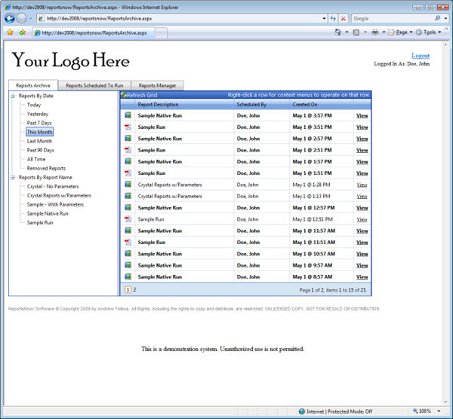
Task: Click green icon of 12:57 PM Sample Native Run
Action: 128,208
